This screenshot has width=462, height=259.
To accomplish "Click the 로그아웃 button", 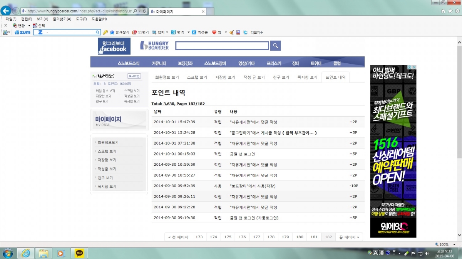I will [134, 76].
